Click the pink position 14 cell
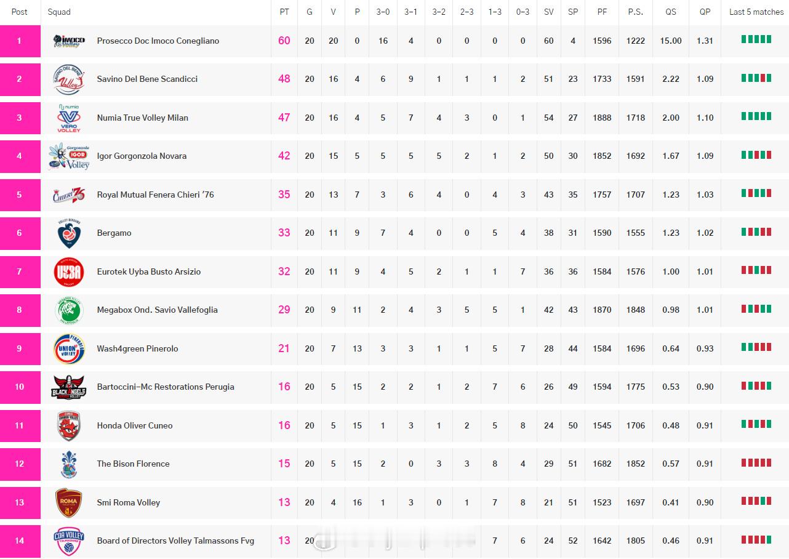The width and height of the screenshot is (789, 559). (x=20, y=541)
